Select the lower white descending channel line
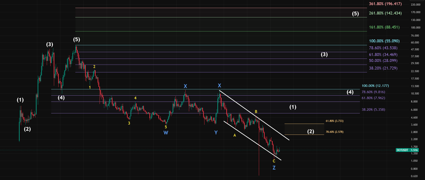Image resolution: width=425 pixels, height=180 pixels. [252, 141]
